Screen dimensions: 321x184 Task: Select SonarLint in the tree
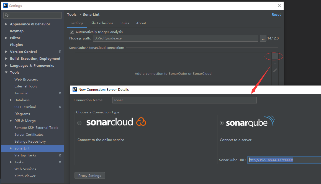pyautogui.click(x=33, y=148)
